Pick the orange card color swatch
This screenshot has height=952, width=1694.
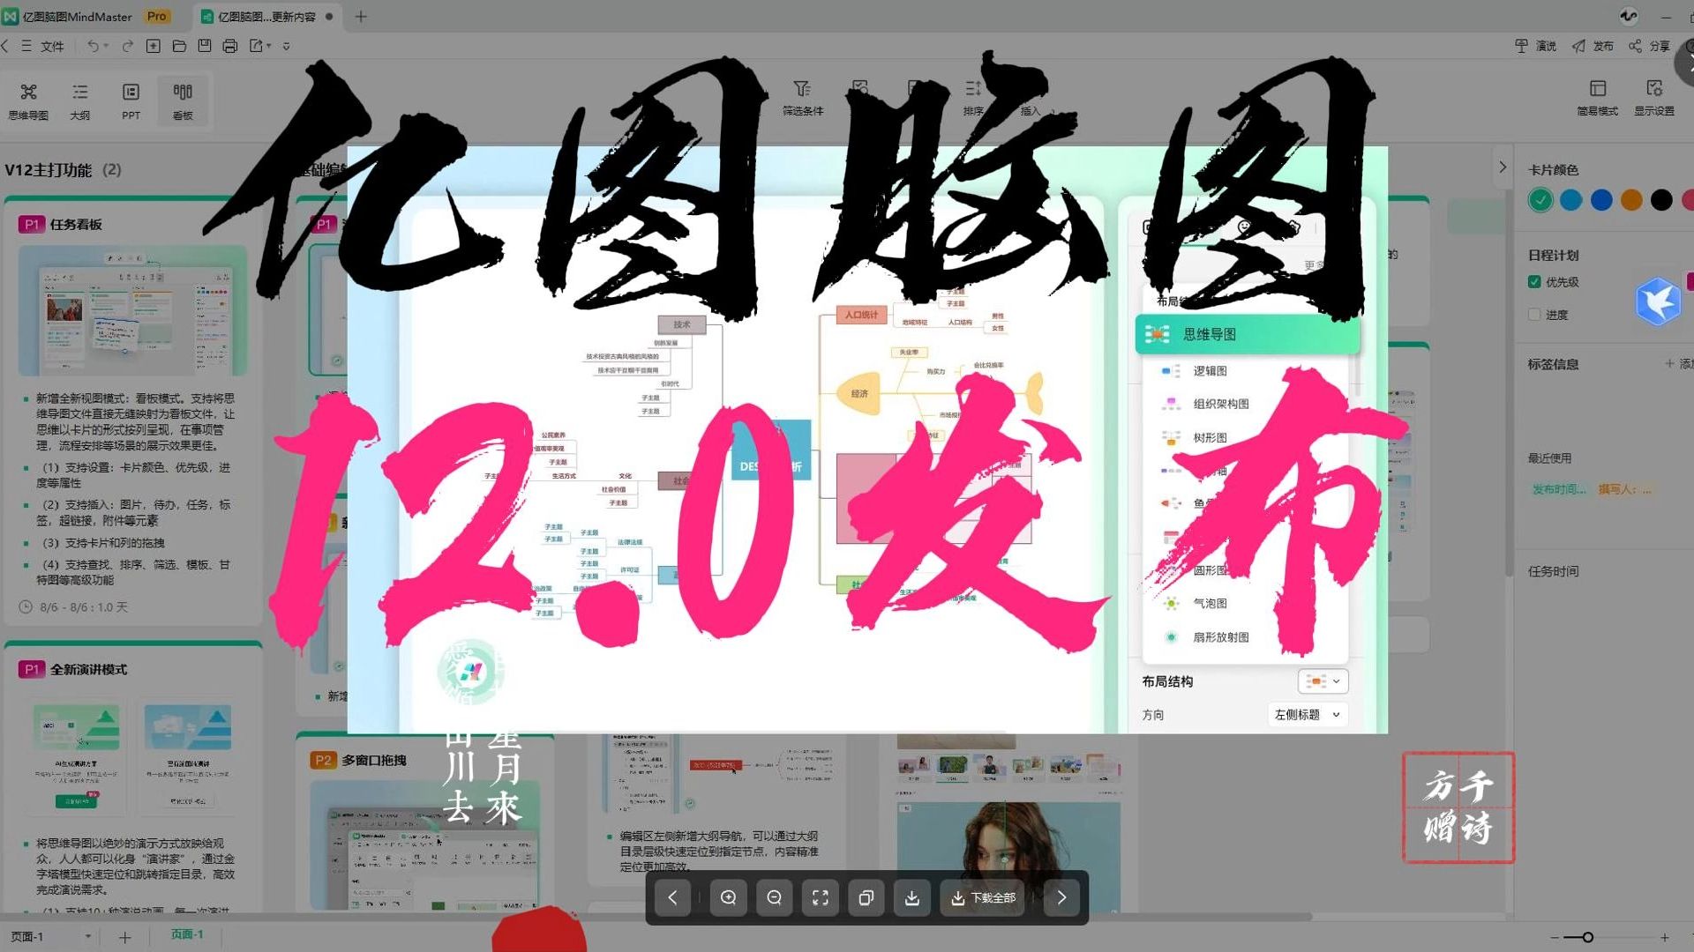1631,200
